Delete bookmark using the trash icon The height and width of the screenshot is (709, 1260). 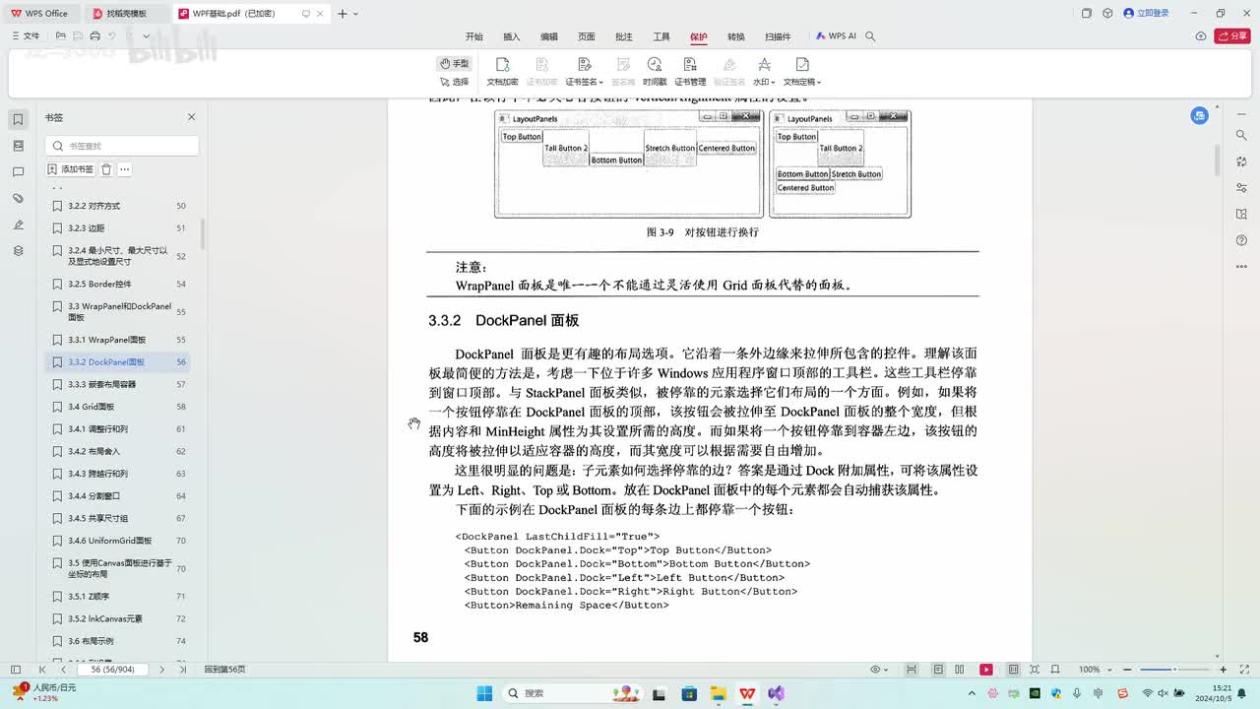[x=106, y=169]
